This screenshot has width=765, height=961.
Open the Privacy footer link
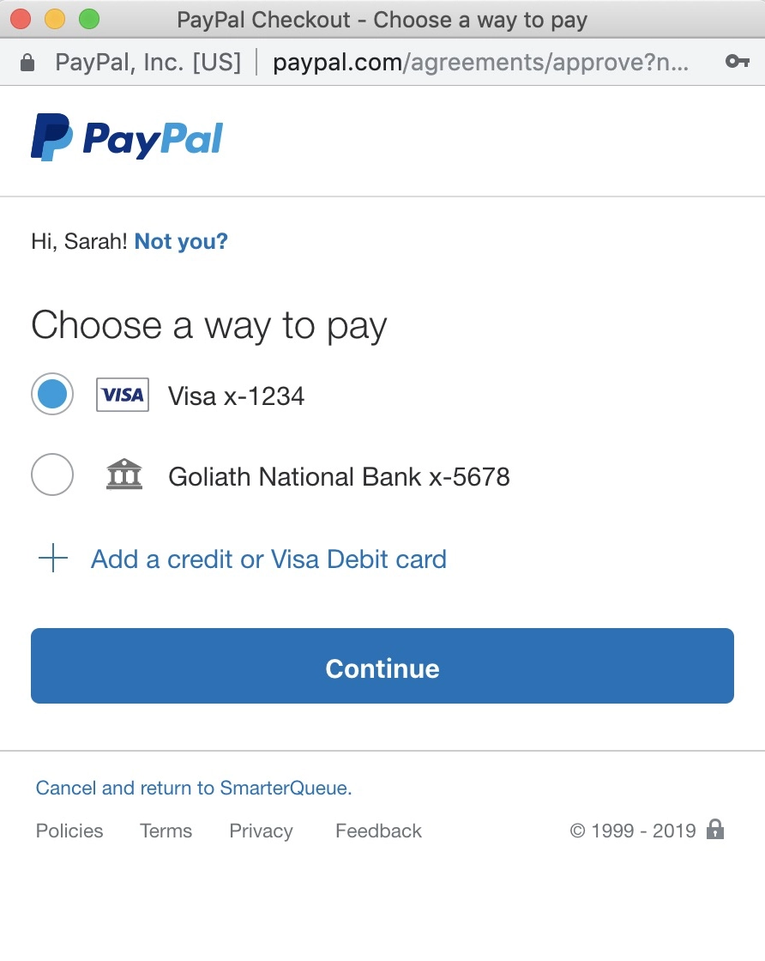(x=261, y=831)
